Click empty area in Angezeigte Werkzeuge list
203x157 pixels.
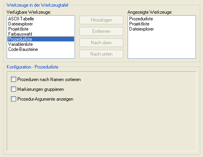point(162,45)
